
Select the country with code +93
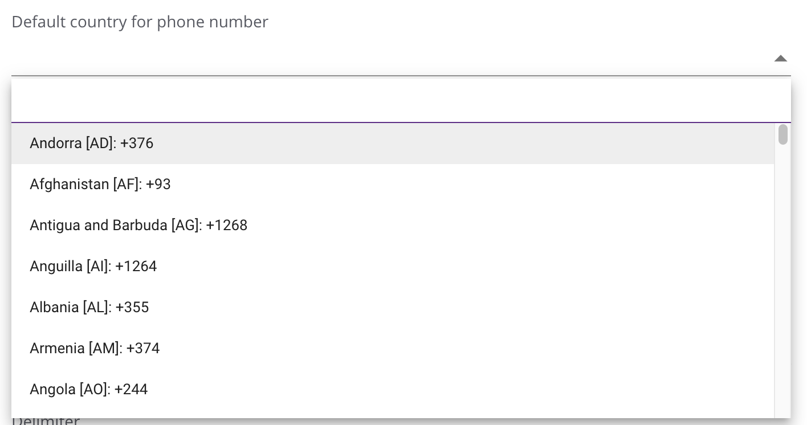click(100, 184)
